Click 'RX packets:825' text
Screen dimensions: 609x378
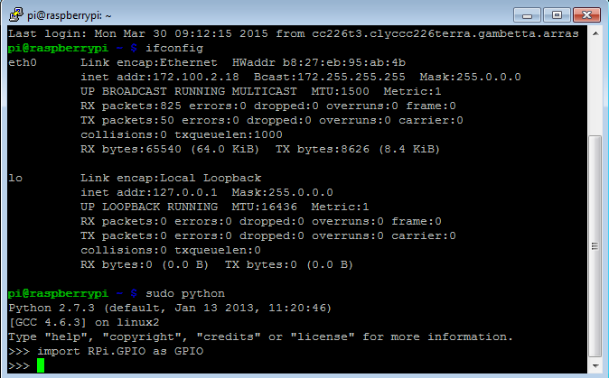(x=131, y=106)
